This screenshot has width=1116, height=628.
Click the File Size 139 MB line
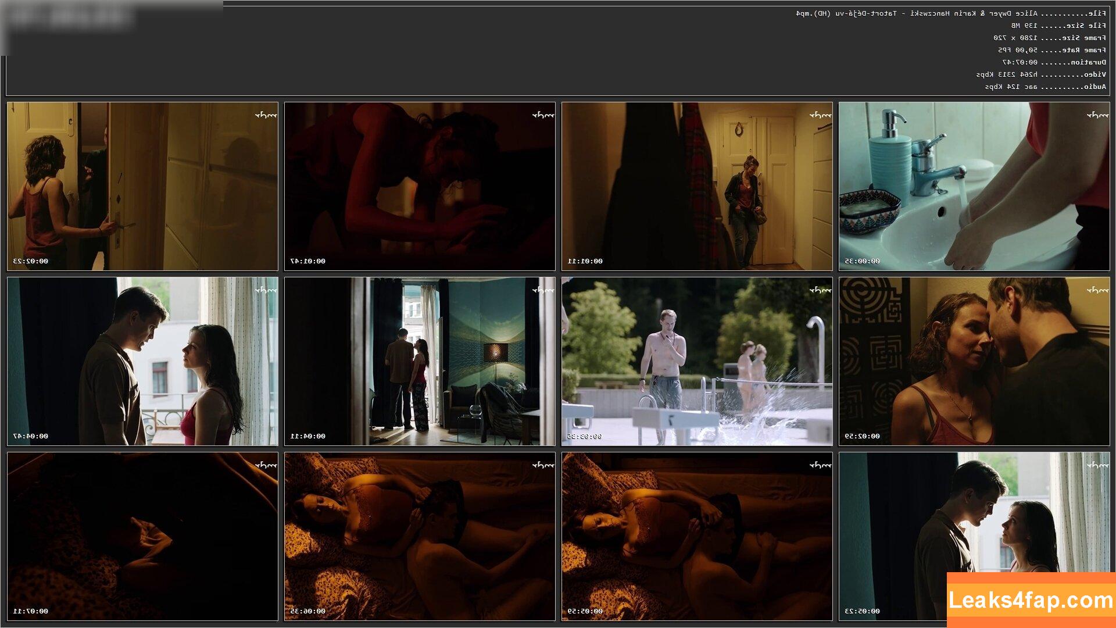[1058, 26]
